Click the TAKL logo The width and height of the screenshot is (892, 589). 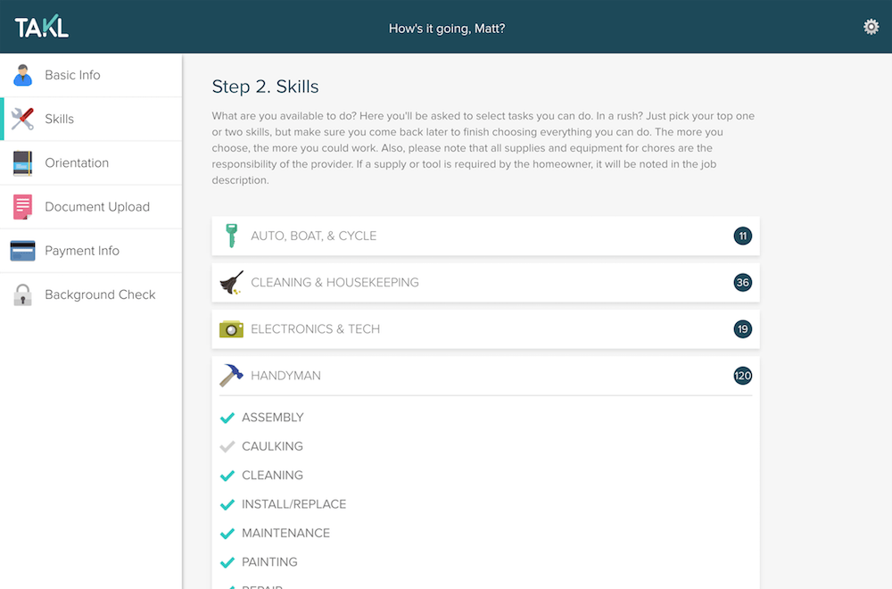pos(42,27)
